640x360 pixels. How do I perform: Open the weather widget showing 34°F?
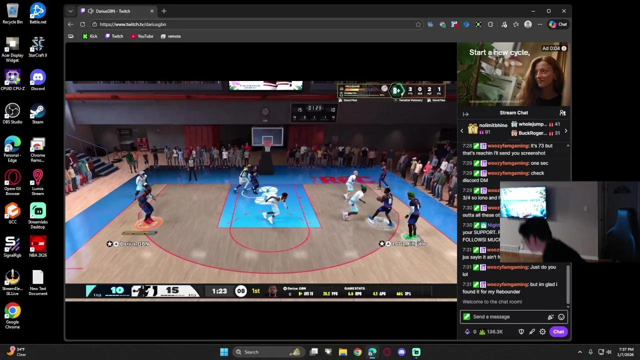pyautogui.click(x=16, y=352)
